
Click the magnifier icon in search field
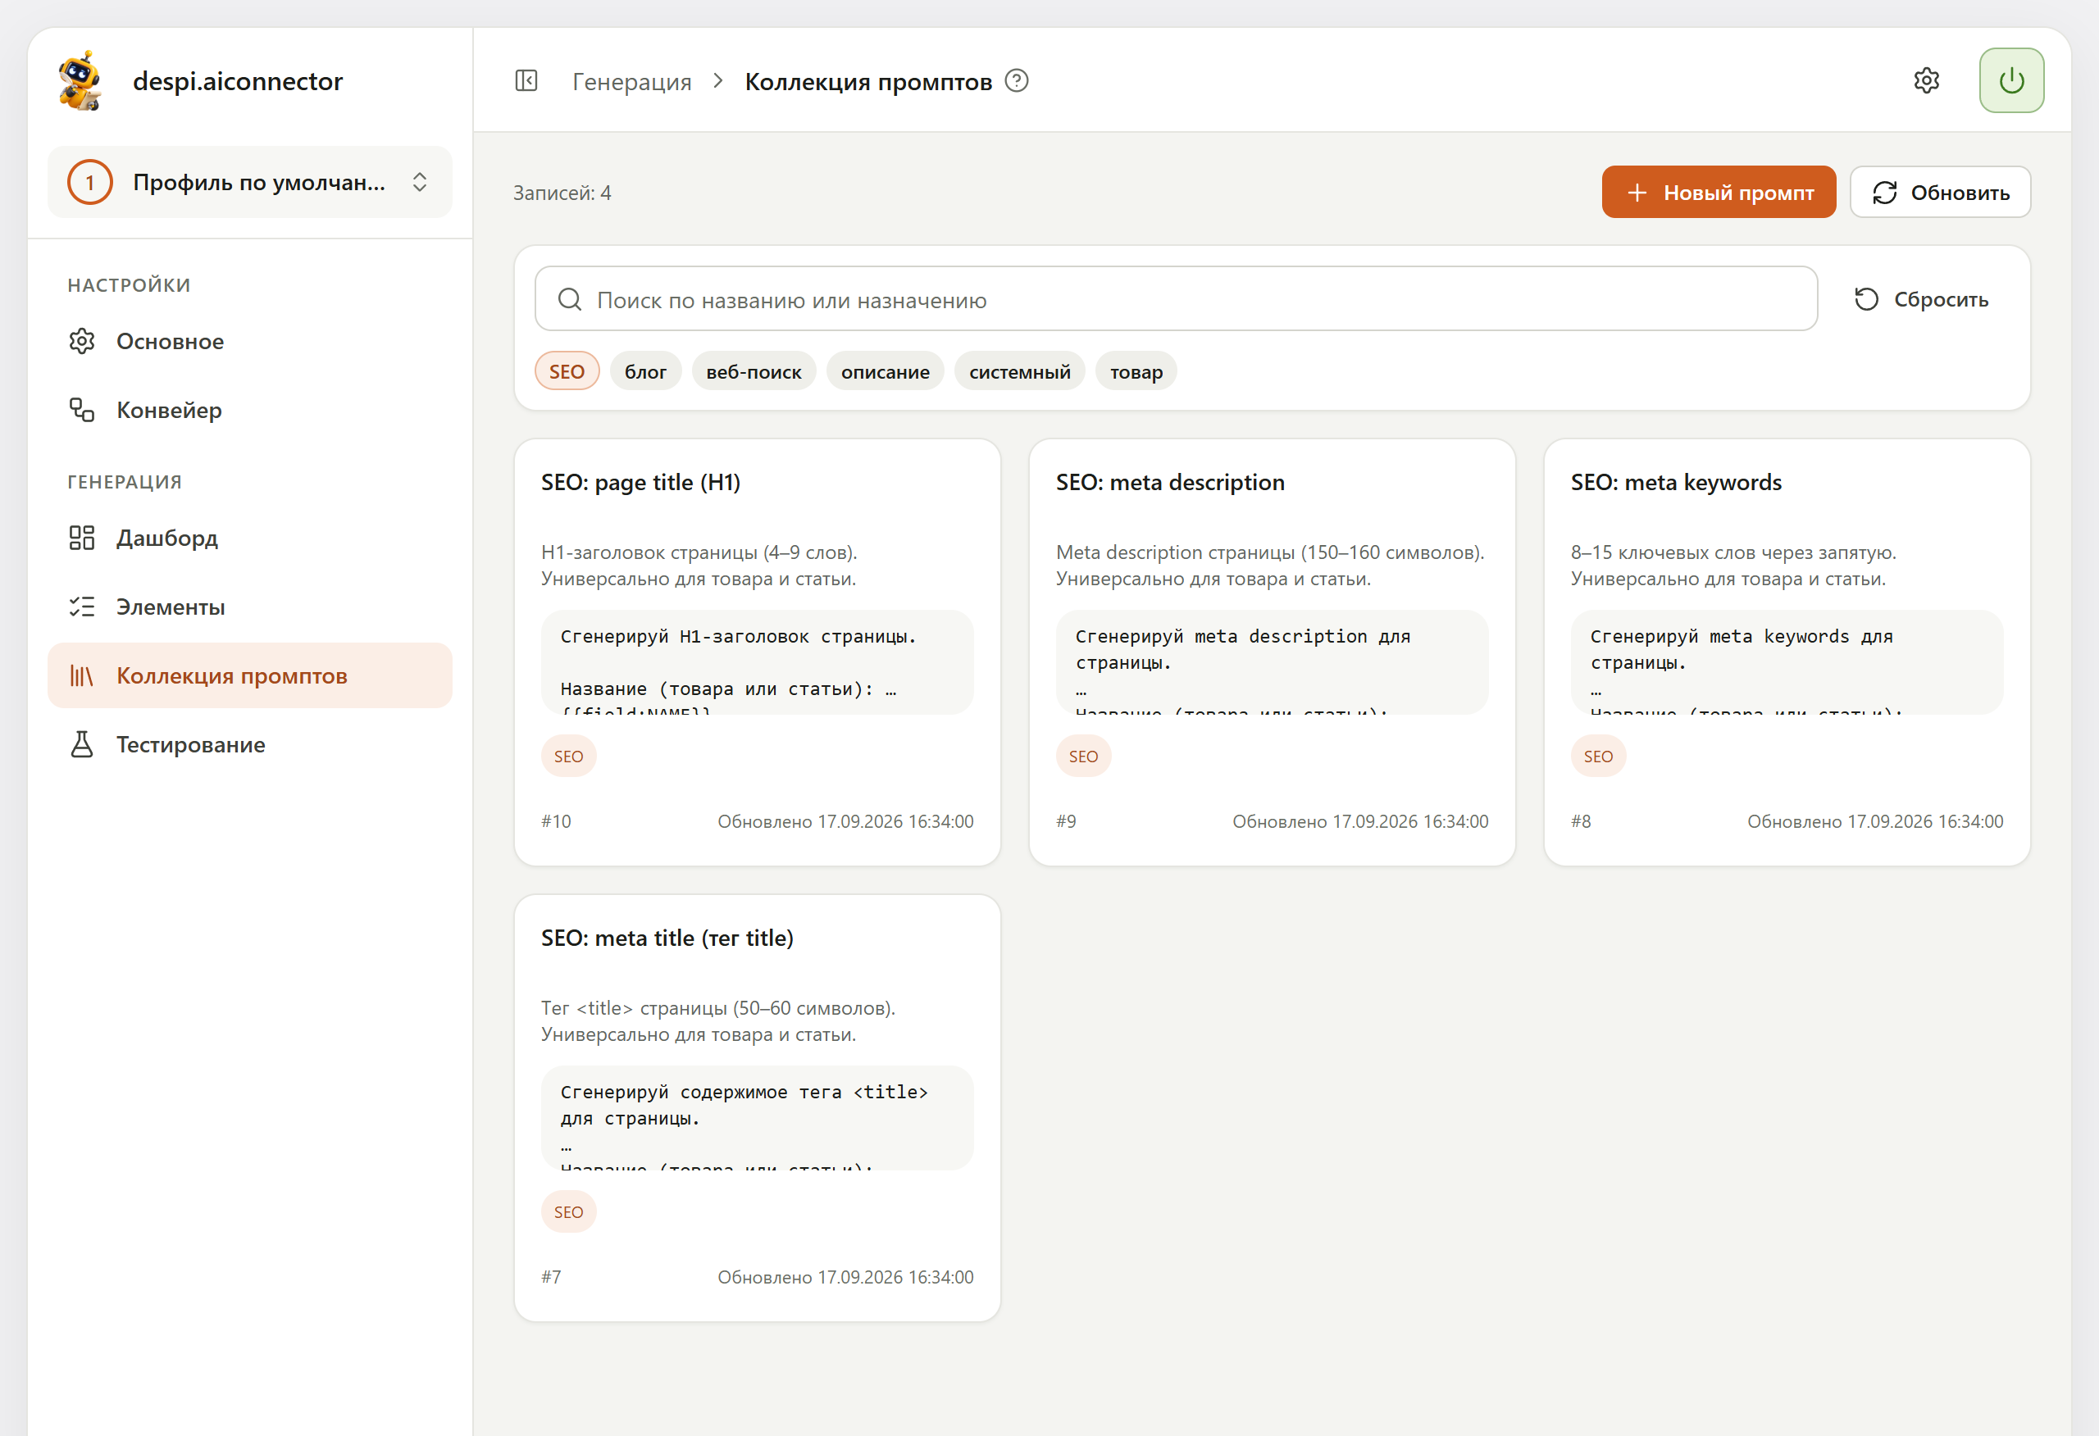click(x=570, y=299)
